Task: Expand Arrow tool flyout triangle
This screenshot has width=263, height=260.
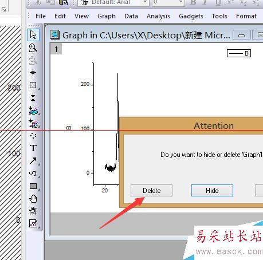Action: click(x=39, y=164)
